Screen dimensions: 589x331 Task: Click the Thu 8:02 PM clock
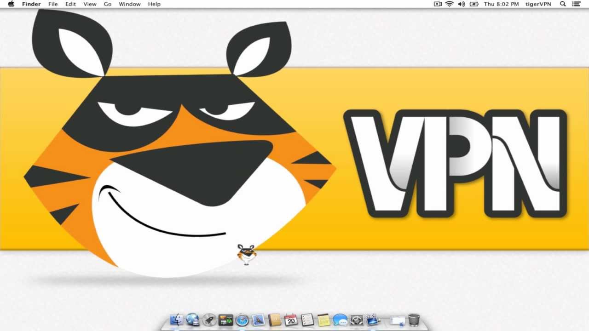[501, 4]
